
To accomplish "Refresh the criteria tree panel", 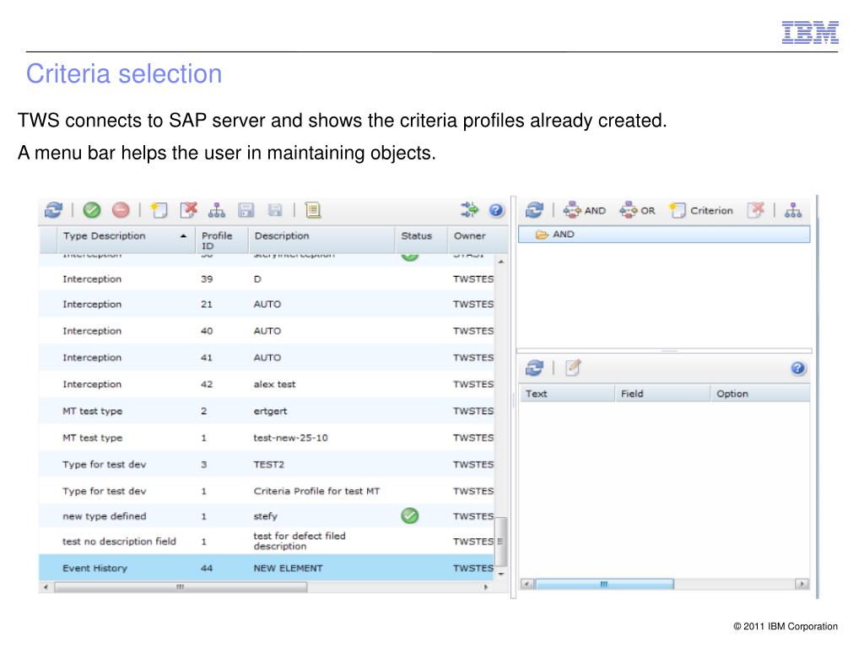I will tap(534, 210).
